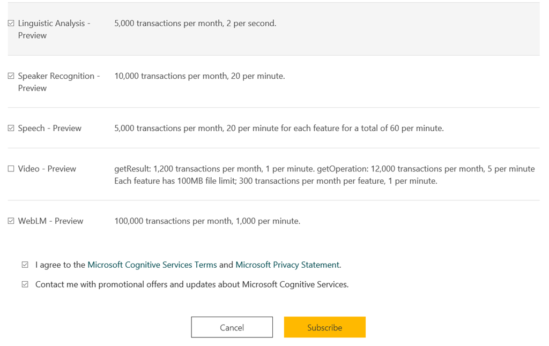Uncheck the agree to terms checkbox
The height and width of the screenshot is (346, 549).
[25, 265]
